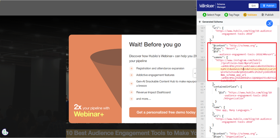The image size is (280, 138).
Task: Click the Exit button
Action: click(x=254, y=6)
